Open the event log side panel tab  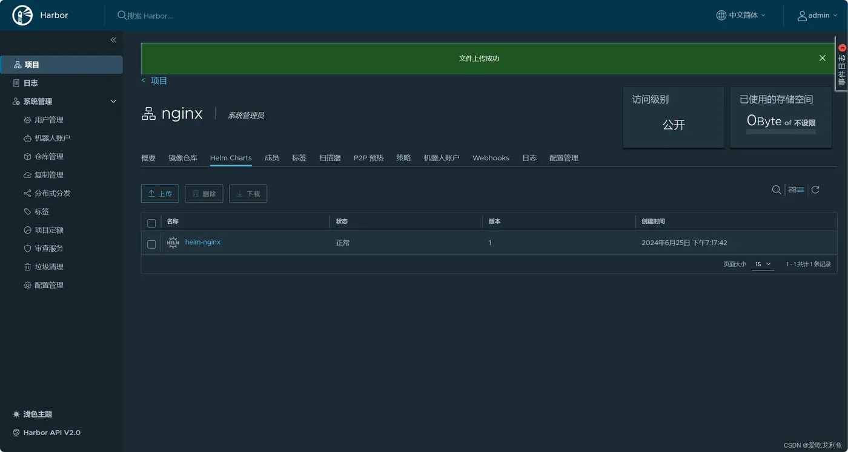(841, 64)
